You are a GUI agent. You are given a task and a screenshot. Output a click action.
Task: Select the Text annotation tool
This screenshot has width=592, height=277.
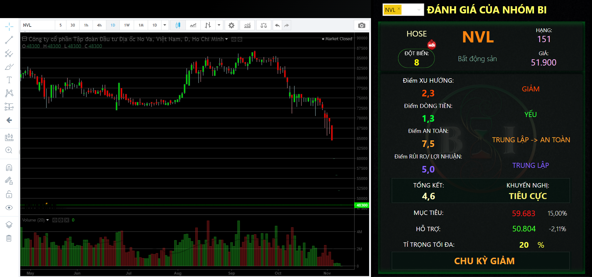point(9,80)
